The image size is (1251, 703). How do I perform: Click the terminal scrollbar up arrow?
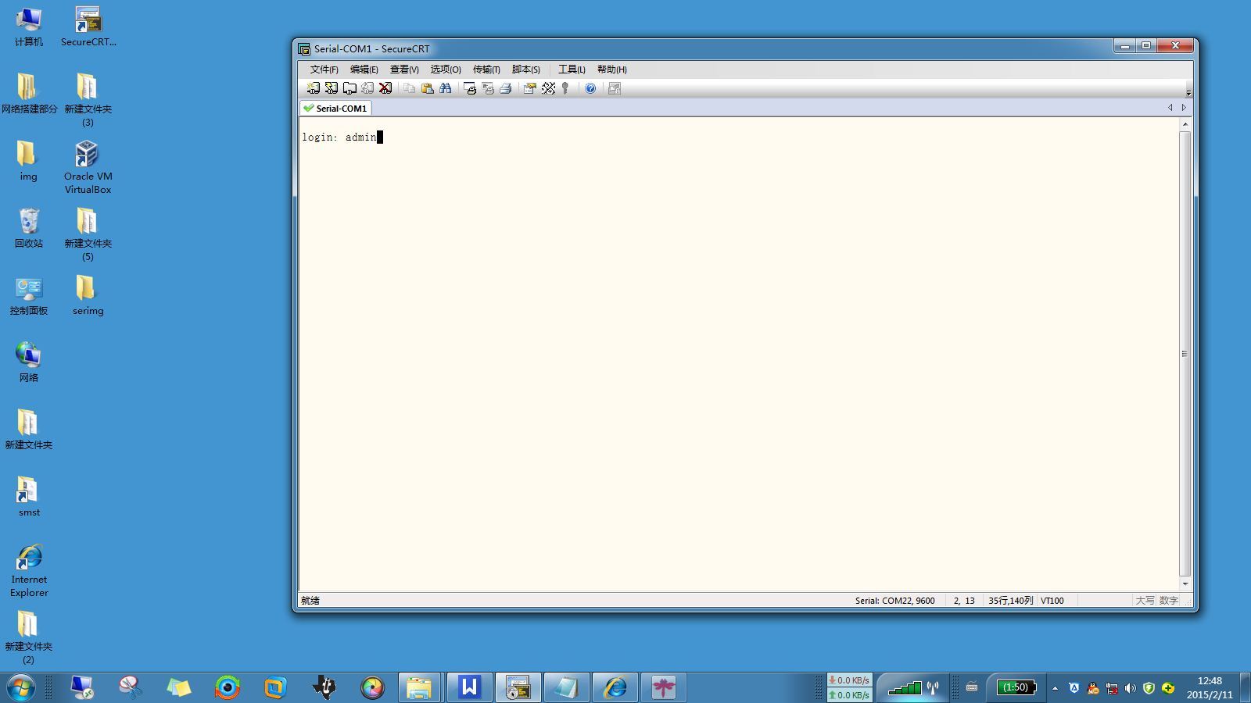(1185, 124)
